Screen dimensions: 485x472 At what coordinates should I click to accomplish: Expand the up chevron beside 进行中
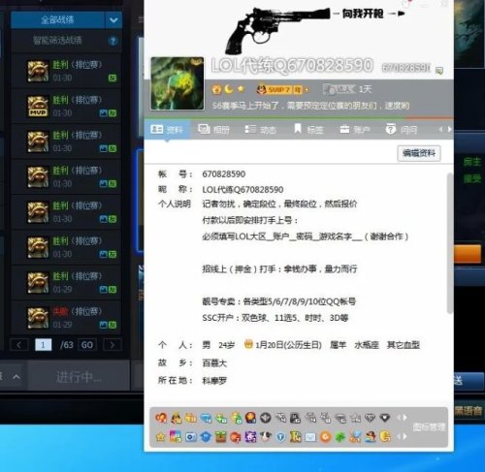[x=16, y=377]
